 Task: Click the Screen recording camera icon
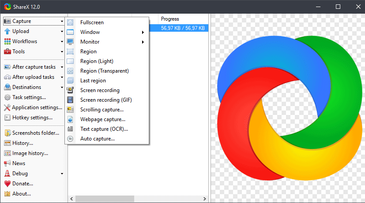click(x=70, y=90)
